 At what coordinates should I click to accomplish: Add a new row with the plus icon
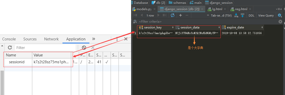click(181, 15)
